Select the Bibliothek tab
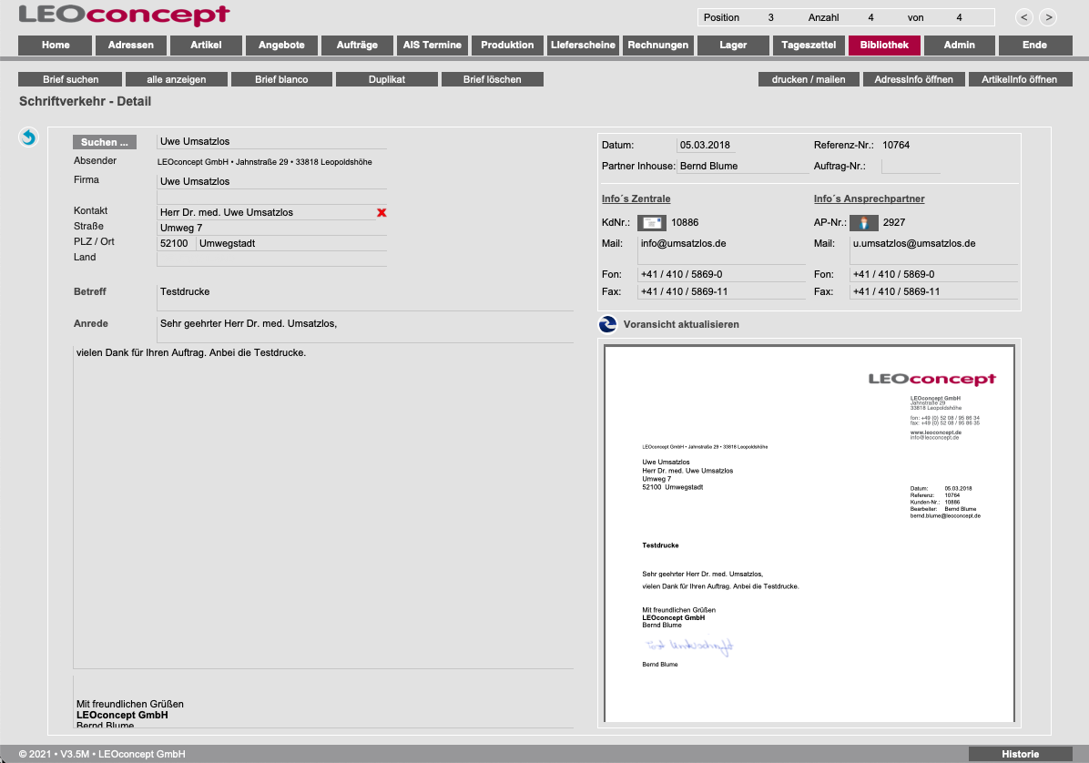The width and height of the screenshot is (1089, 763). pos(884,46)
